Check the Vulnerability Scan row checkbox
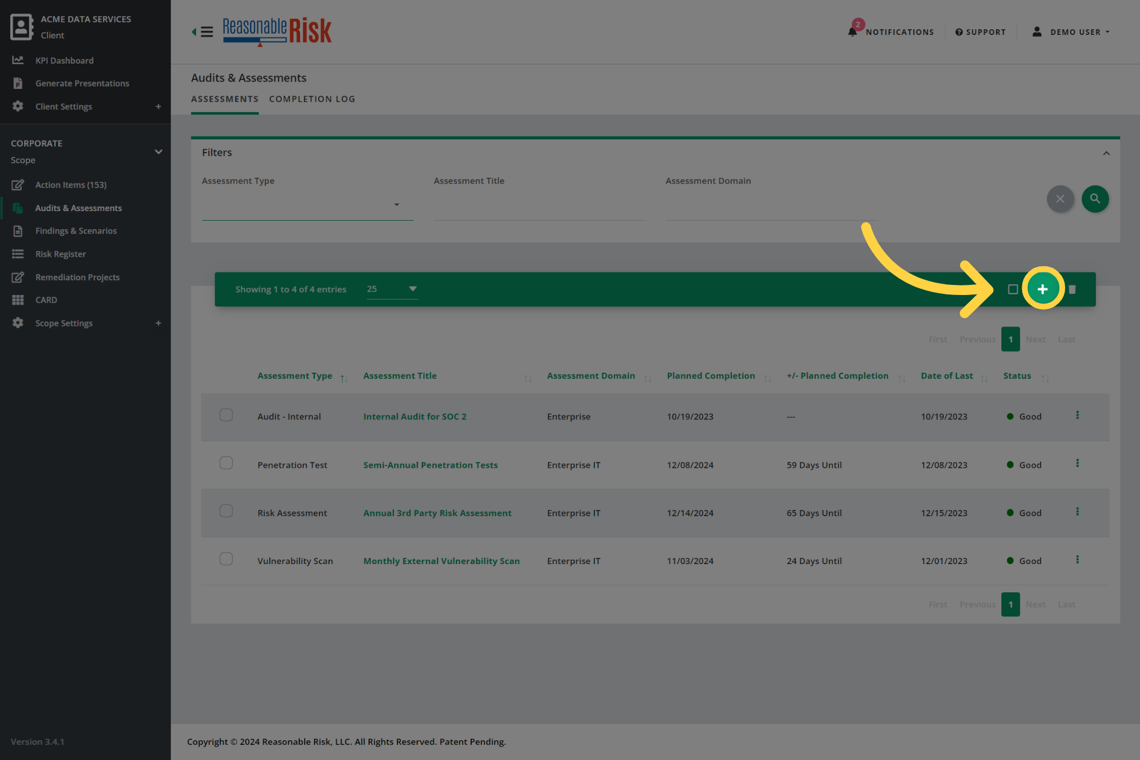1140x760 pixels. tap(226, 559)
